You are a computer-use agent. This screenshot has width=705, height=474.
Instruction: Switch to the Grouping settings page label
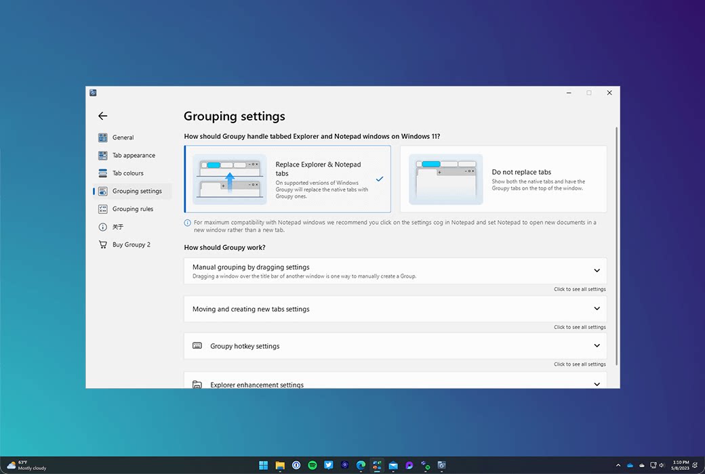[137, 191]
